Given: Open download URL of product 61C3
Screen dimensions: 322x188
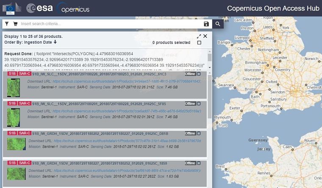Looking at the screenshot, I should pos(127,81).
